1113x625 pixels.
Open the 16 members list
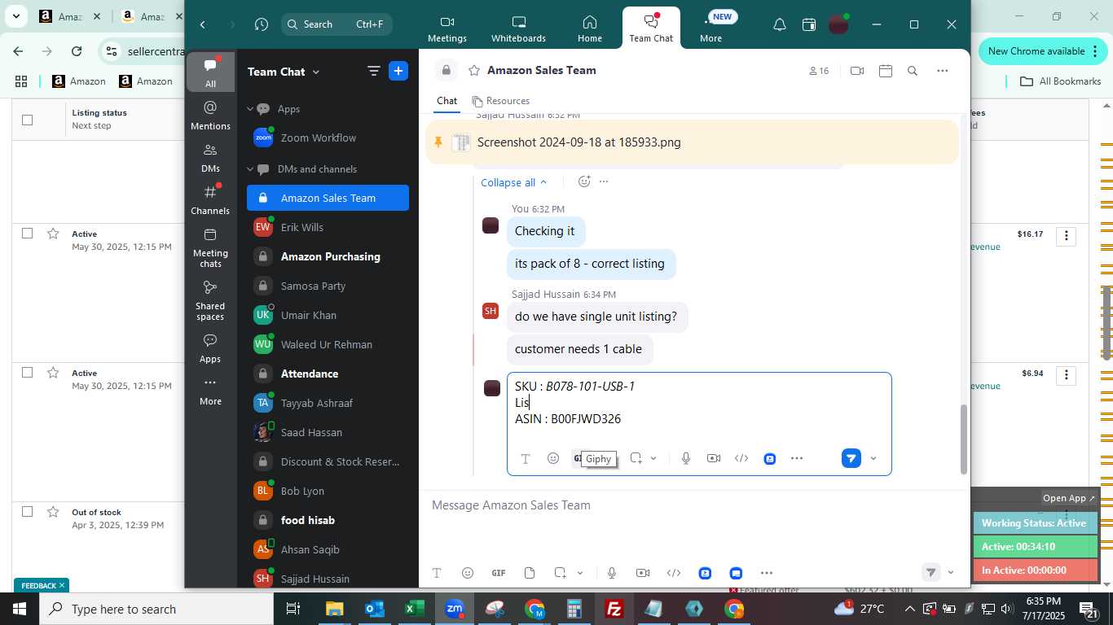click(x=819, y=71)
